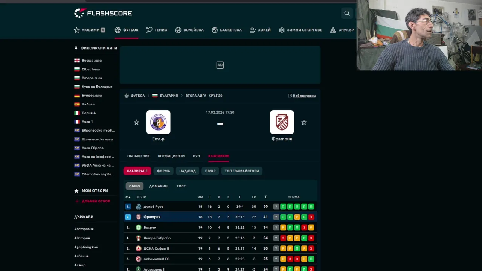Select the Над/Под pill button
The width and height of the screenshot is (482, 271).
pyautogui.click(x=188, y=171)
